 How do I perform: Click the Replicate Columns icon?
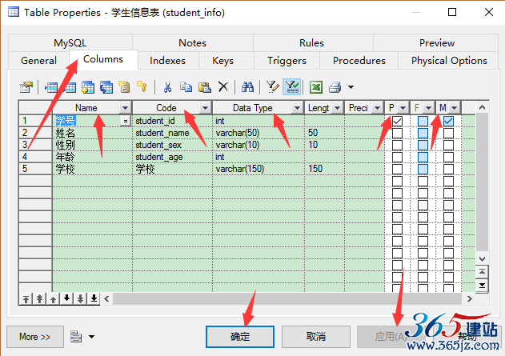coord(106,87)
